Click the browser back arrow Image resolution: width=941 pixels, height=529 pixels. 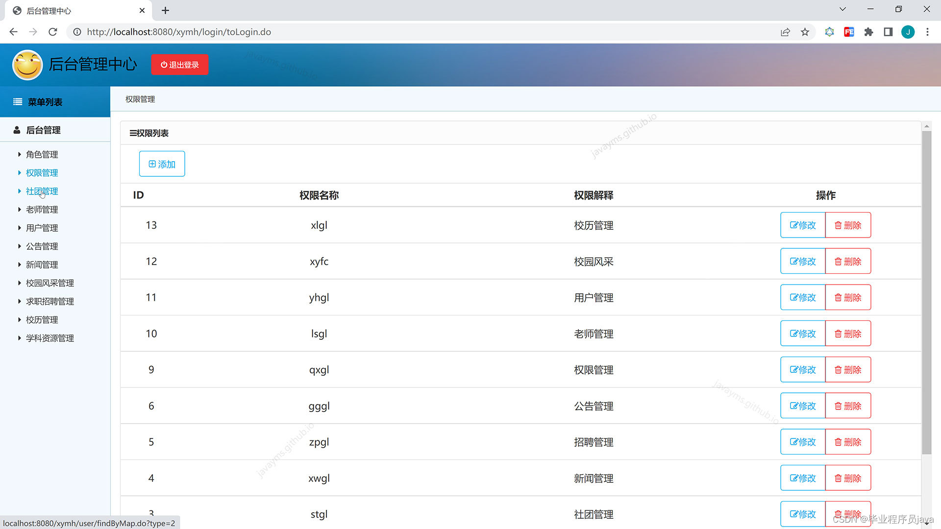point(13,32)
